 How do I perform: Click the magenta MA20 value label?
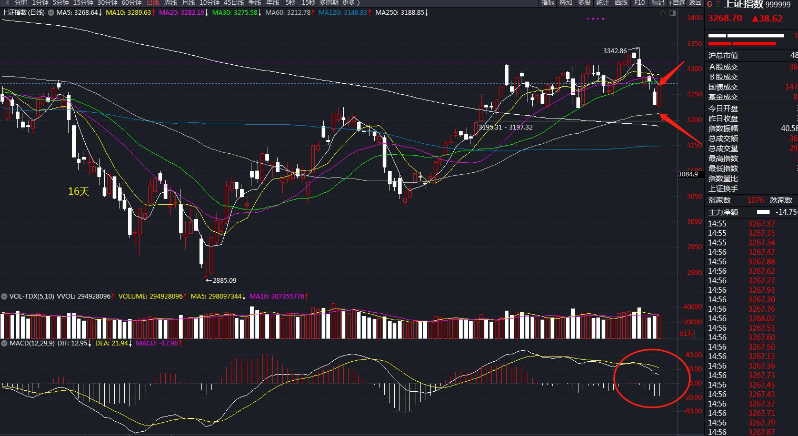[182, 13]
